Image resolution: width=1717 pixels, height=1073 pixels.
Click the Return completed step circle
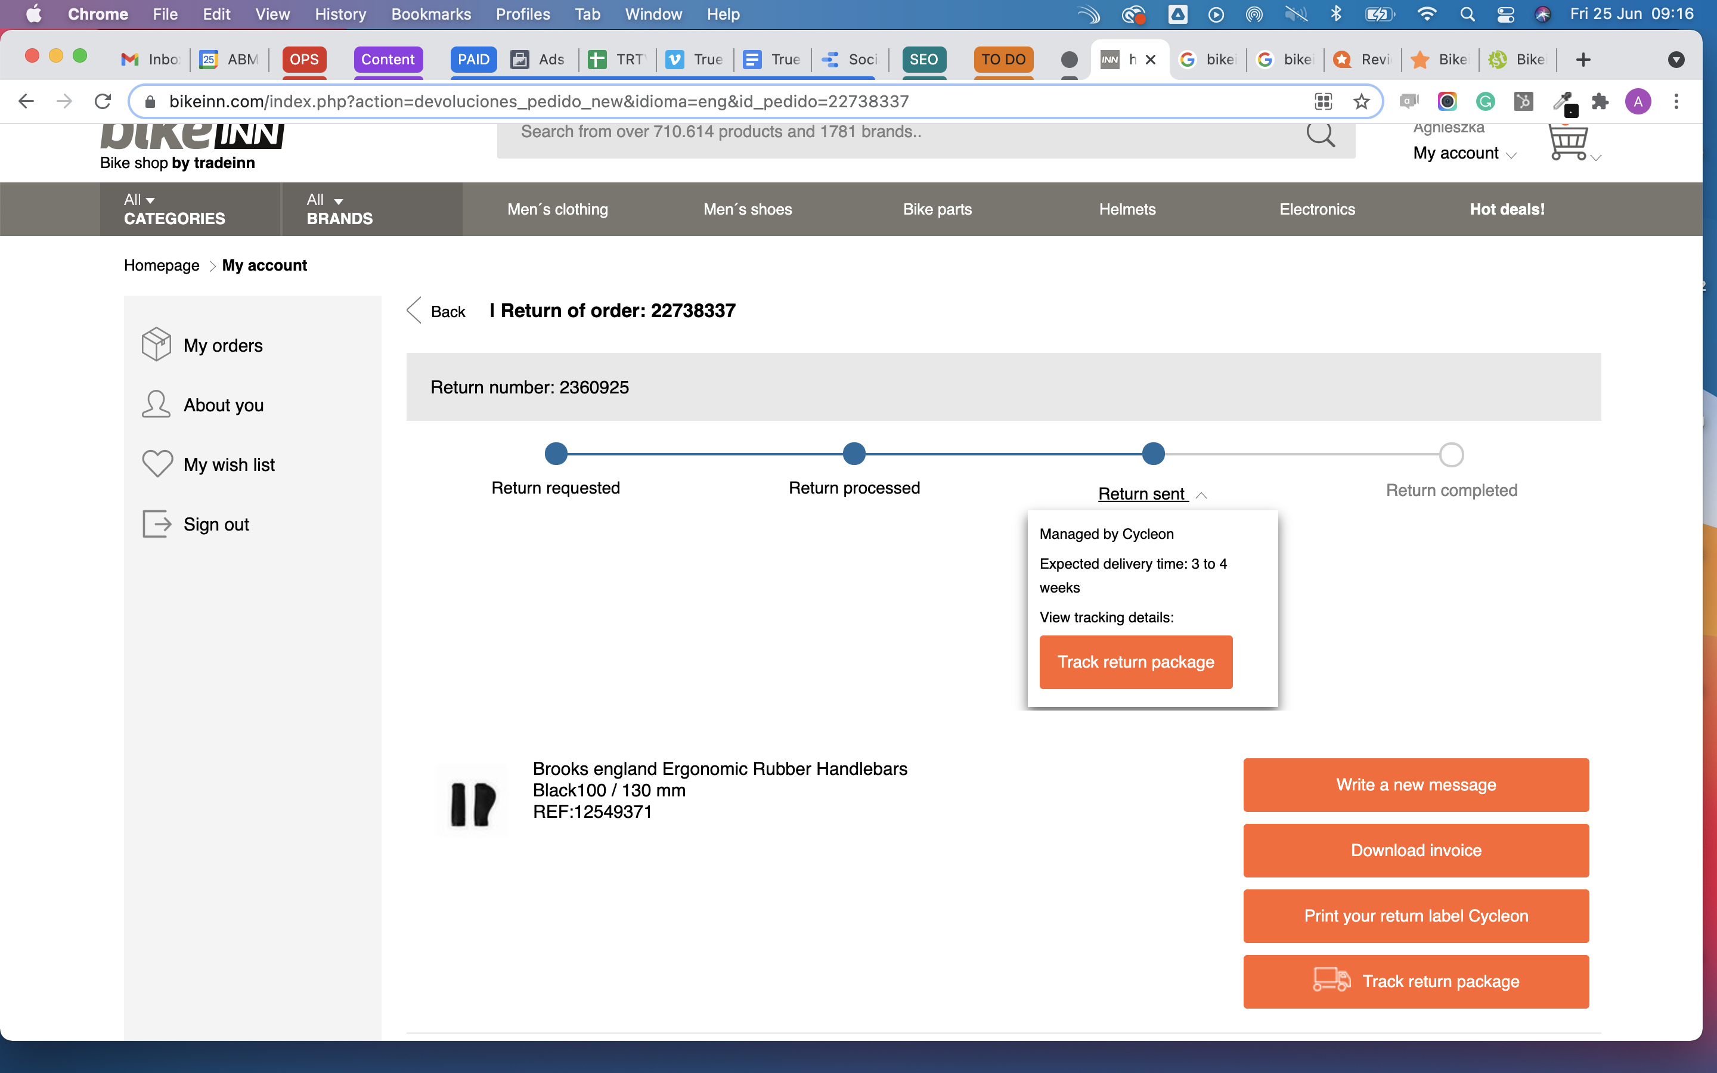(x=1451, y=454)
